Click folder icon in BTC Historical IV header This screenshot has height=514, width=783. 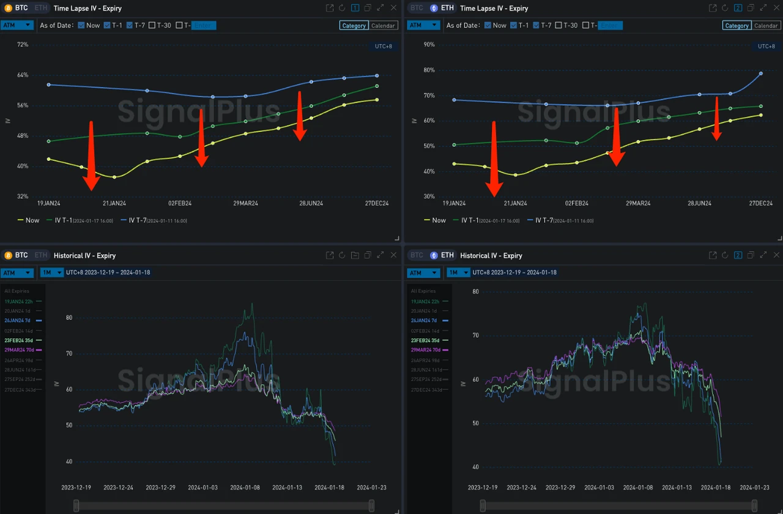point(355,255)
